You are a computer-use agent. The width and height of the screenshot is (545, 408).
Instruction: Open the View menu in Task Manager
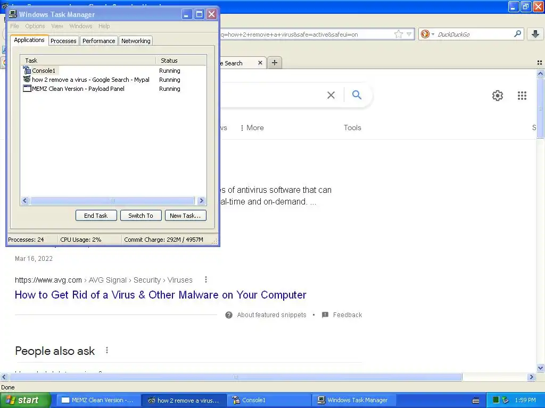coord(57,26)
